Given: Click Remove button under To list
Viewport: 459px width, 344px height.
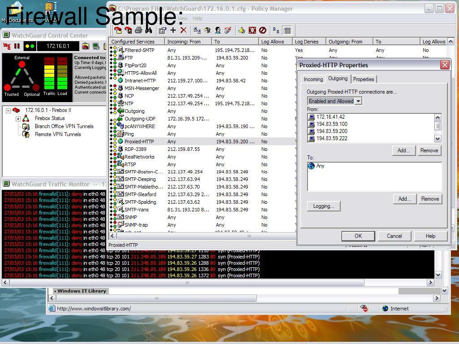Looking at the screenshot, I should tap(430, 198).
